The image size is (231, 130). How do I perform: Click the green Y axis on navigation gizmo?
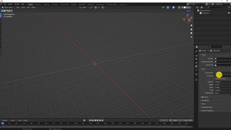click(x=191, y=18)
